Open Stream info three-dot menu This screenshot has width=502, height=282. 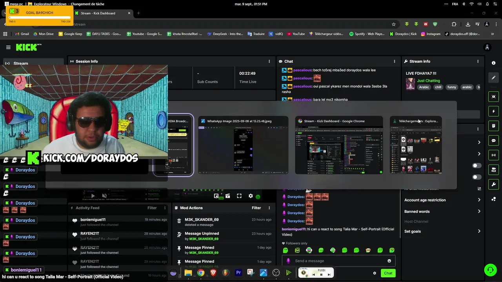coord(478,61)
